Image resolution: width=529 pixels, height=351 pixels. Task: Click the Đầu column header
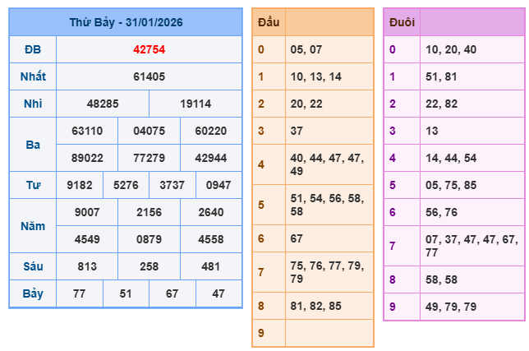click(269, 22)
